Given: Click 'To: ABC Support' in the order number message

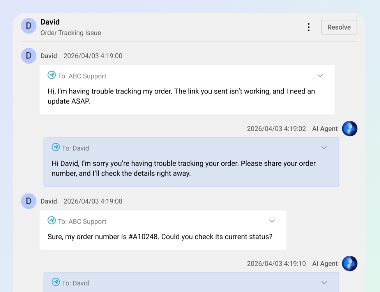Looking at the screenshot, I should tap(82, 222).
